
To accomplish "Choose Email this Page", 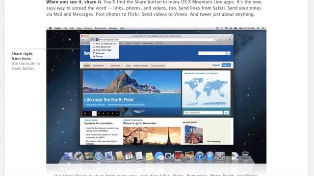I will coord(105,50).
